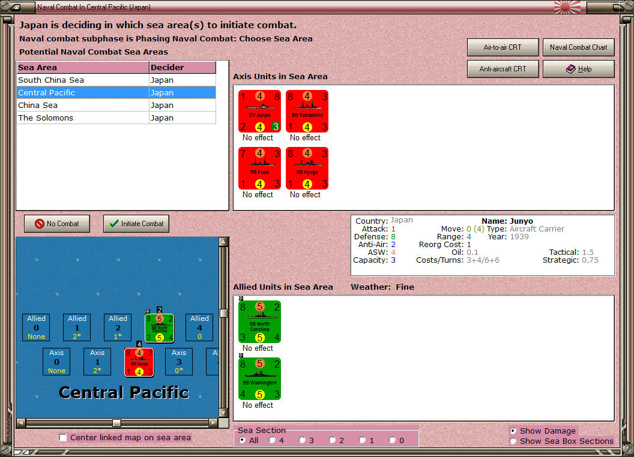Click the Axis 0 sea box
This screenshot has height=457, width=634.
coord(56,362)
